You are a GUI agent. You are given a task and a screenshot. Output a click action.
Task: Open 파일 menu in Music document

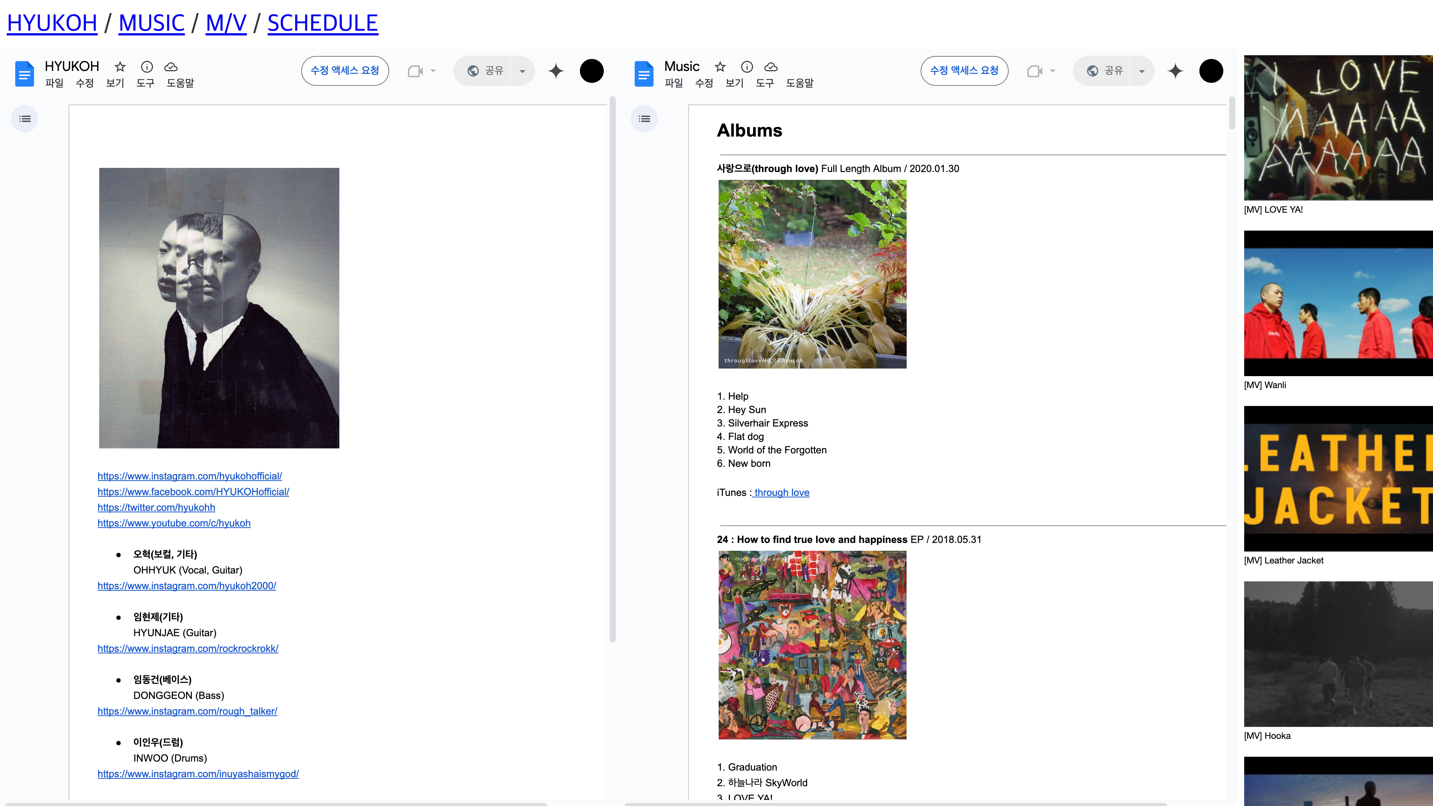click(674, 83)
